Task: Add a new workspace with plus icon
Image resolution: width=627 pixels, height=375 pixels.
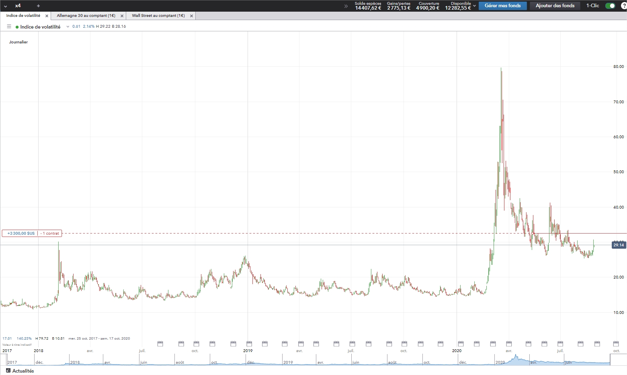Action: [x=38, y=6]
